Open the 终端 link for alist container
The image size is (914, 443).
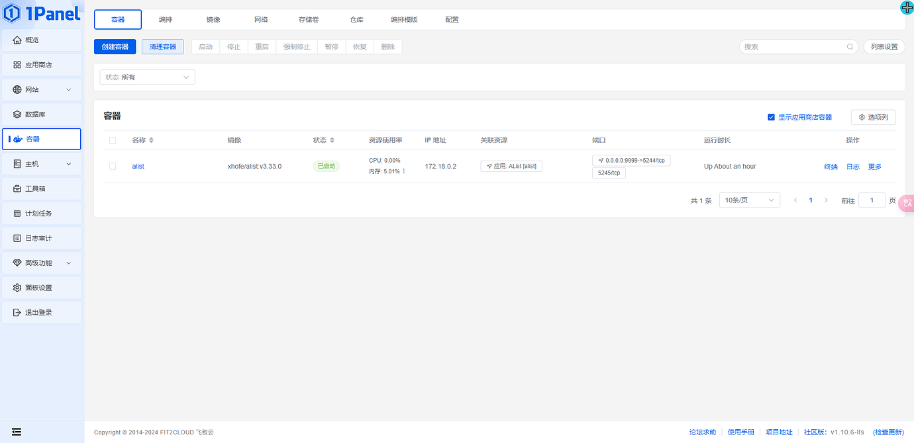tap(831, 166)
